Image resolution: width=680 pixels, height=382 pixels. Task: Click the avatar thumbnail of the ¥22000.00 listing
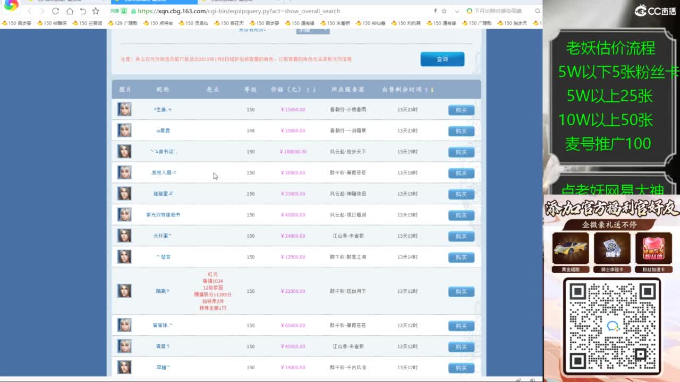124,291
